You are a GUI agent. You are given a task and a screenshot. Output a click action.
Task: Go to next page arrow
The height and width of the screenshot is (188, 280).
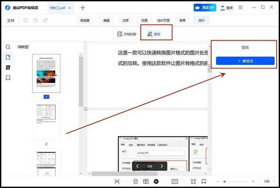(x=162, y=166)
